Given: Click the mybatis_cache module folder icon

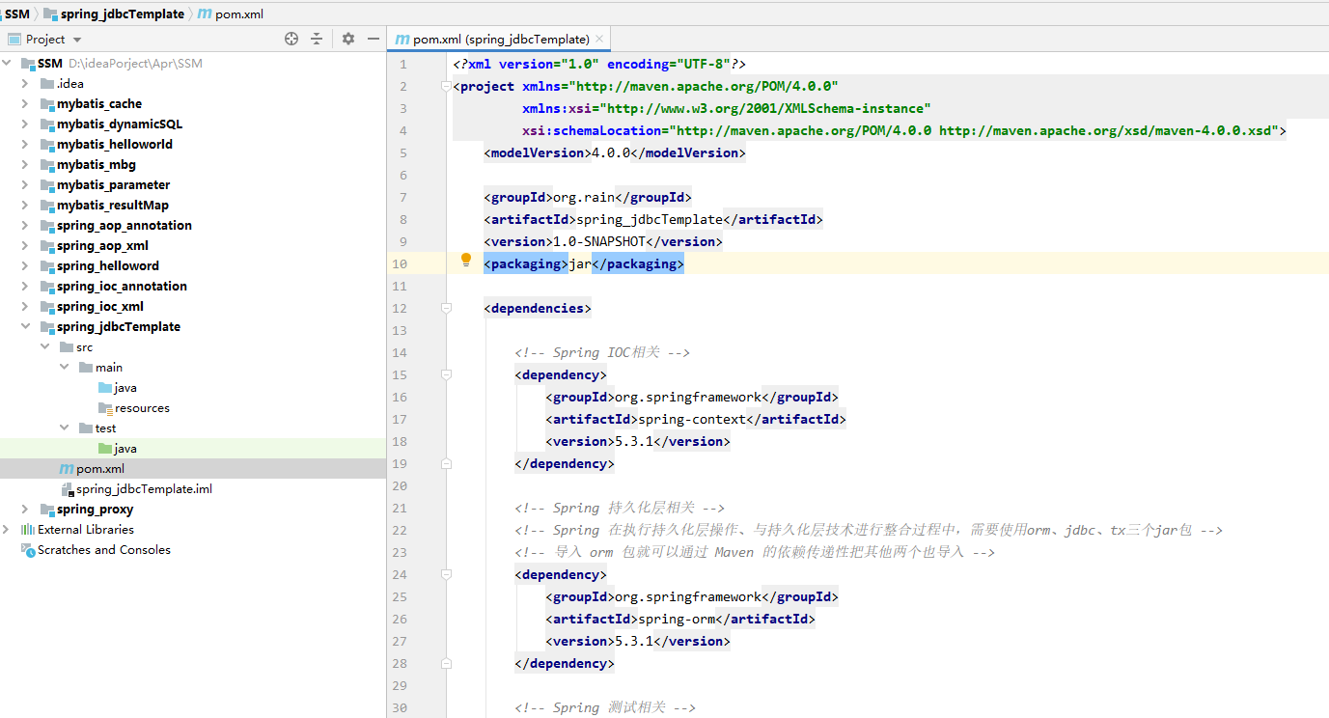Looking at the screenshot, I should point(48,104).
